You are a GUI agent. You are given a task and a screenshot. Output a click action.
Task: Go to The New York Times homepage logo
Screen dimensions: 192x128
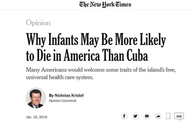(105, 4)
